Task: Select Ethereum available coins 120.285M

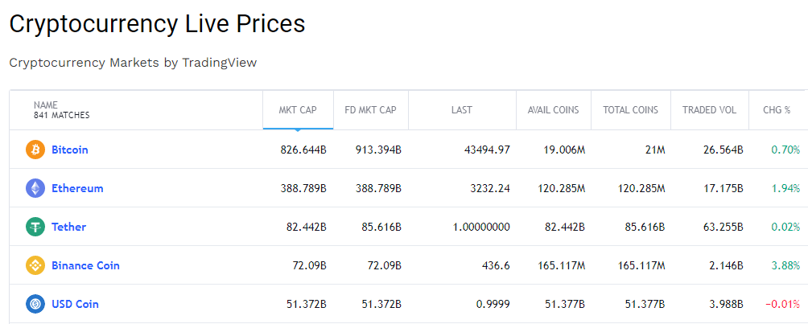Action: tap(562, 188)
